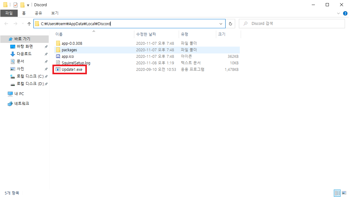Switch to details view icon

(x=338, y=193)
